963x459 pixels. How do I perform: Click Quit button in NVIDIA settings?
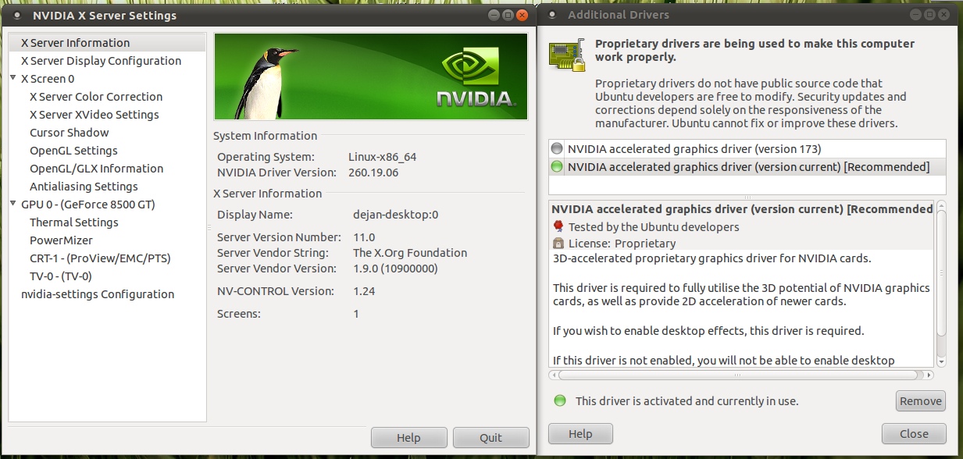click(x=490, y=438)
